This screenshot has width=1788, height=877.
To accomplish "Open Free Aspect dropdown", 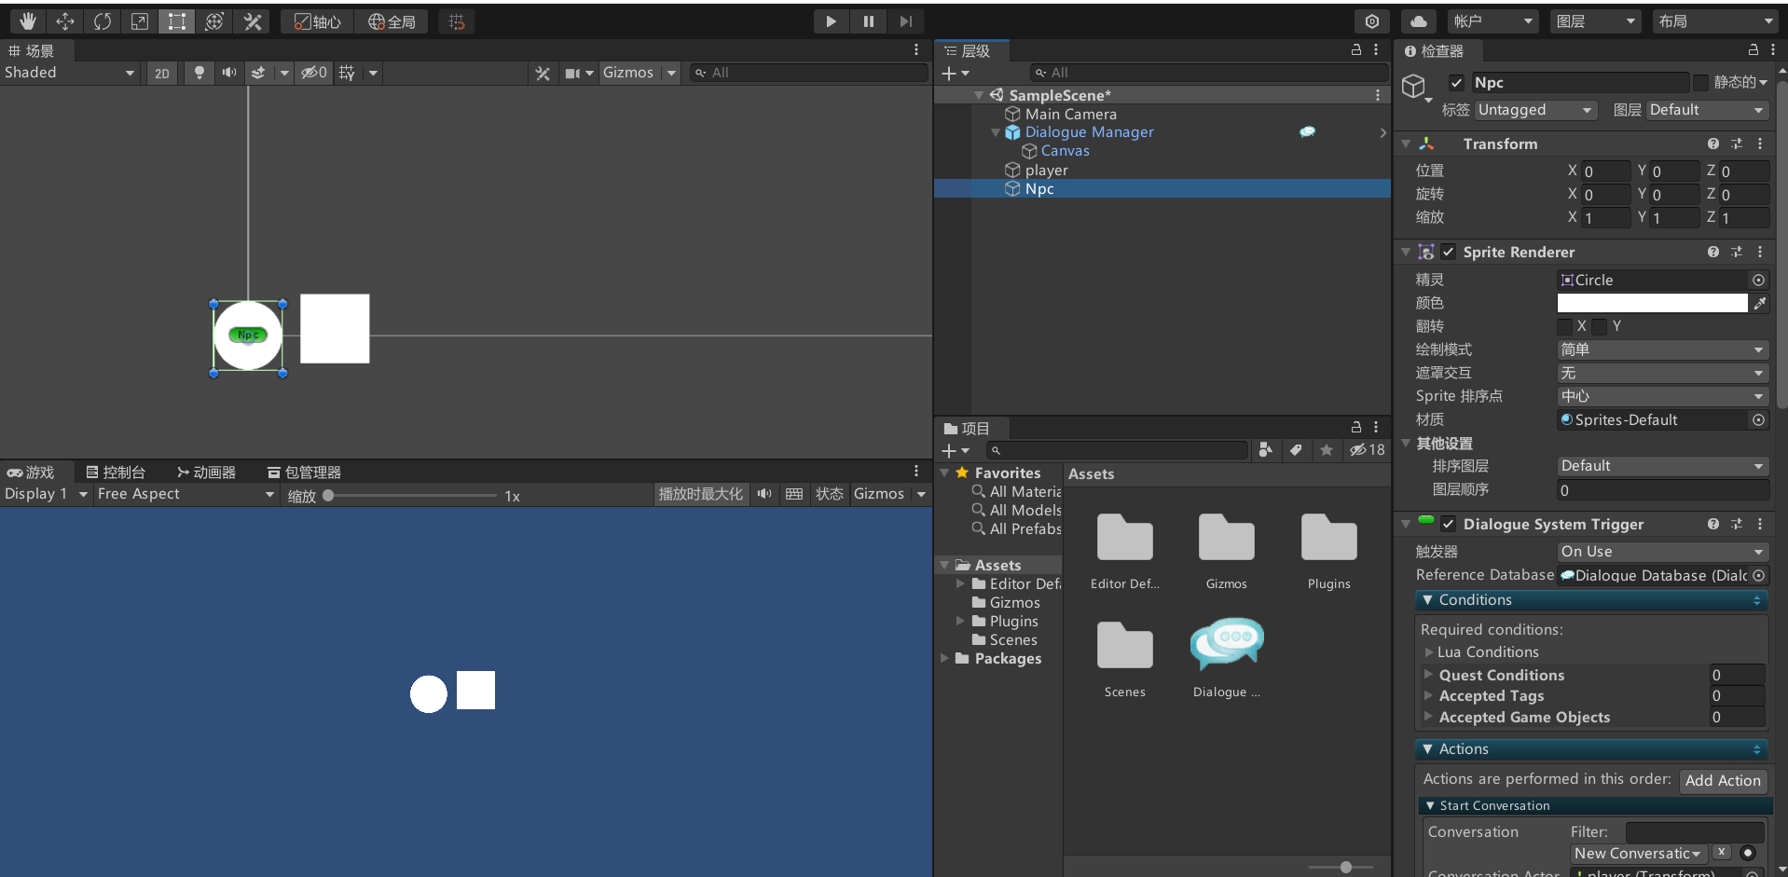I will (186, 494).
